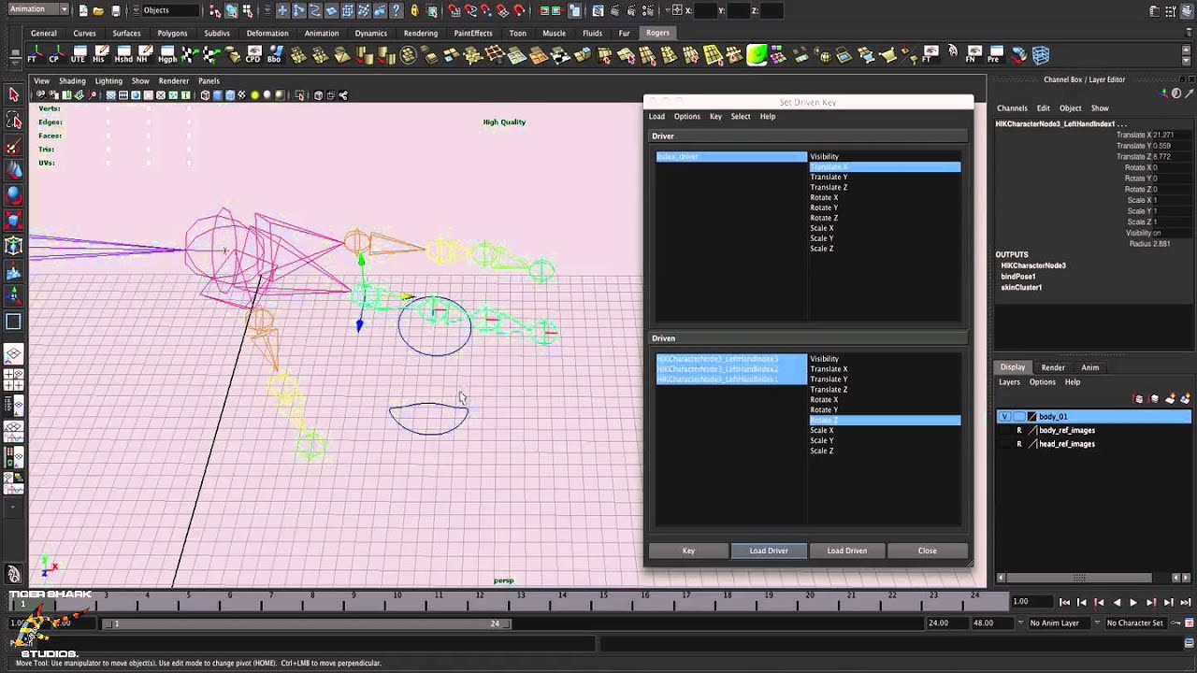The width and height of the screenshot is (1197, 673).
Task: Click the FN shelf icon
Action: pyautogui.click(x=973, y=55)
